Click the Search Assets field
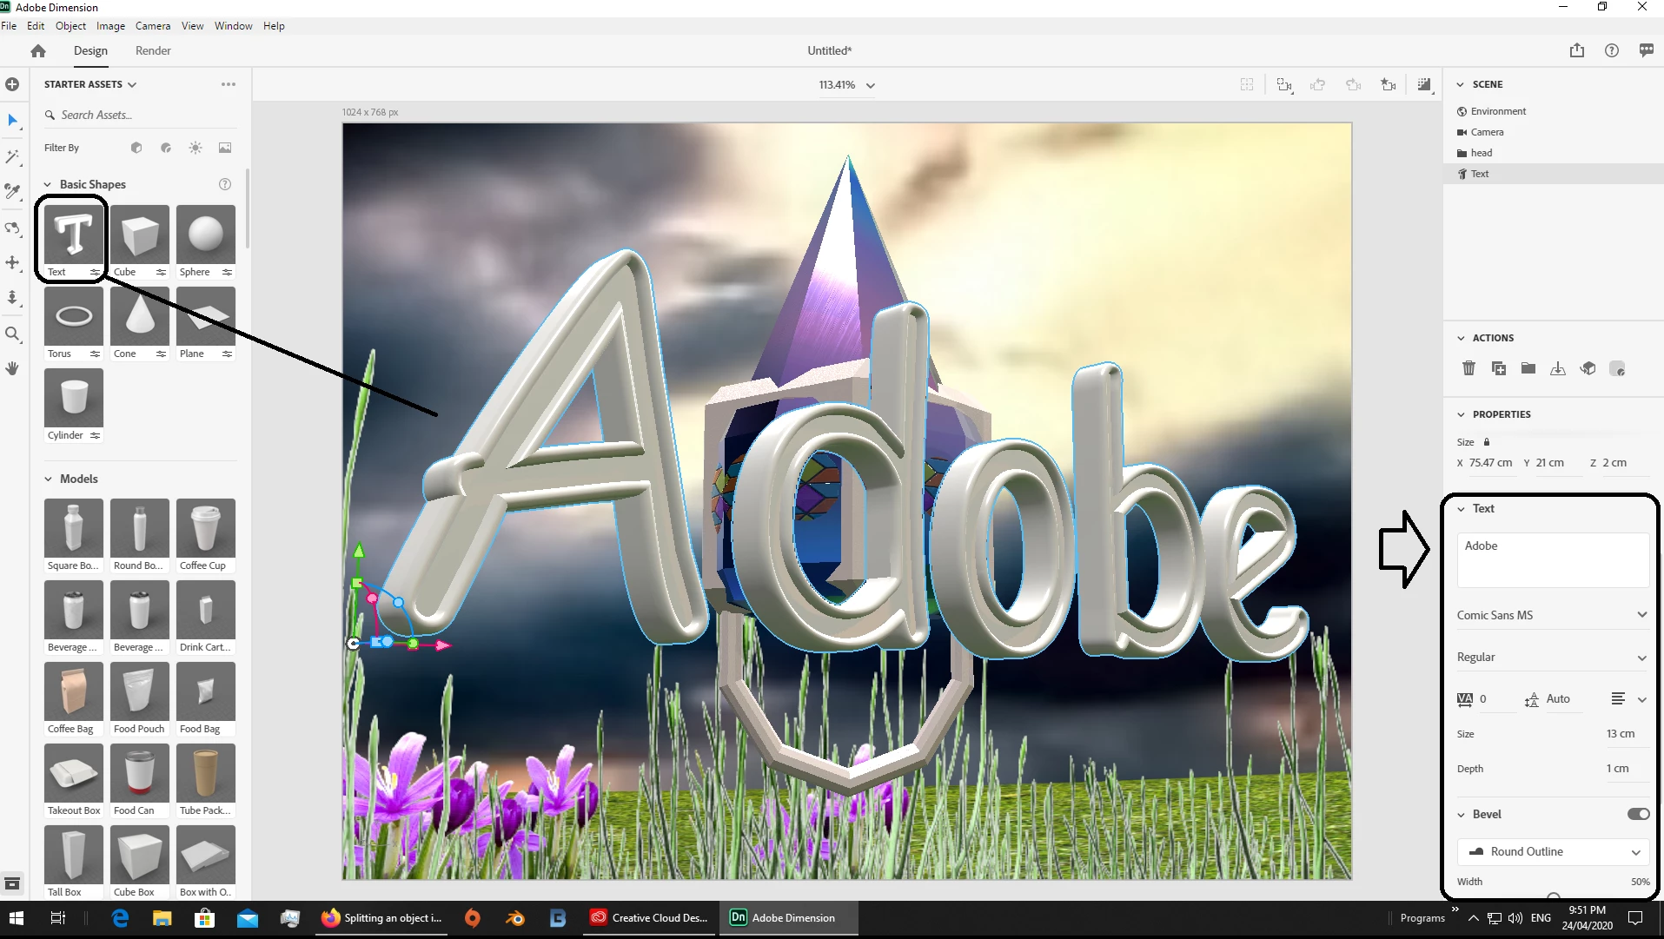1664x939 pixels. point(139,115)
